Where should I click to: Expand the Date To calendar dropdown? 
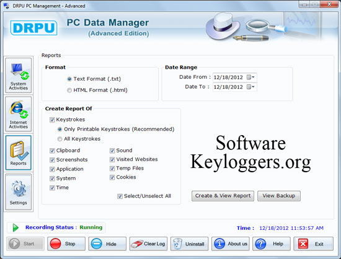250,87
